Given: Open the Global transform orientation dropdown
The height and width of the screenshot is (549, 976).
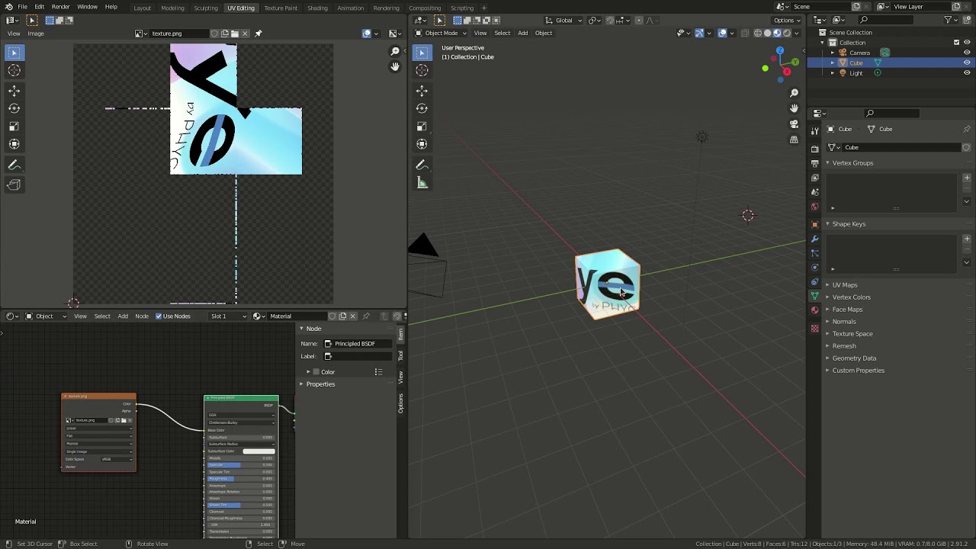Looking at the screenshot, I should (564, 21).
